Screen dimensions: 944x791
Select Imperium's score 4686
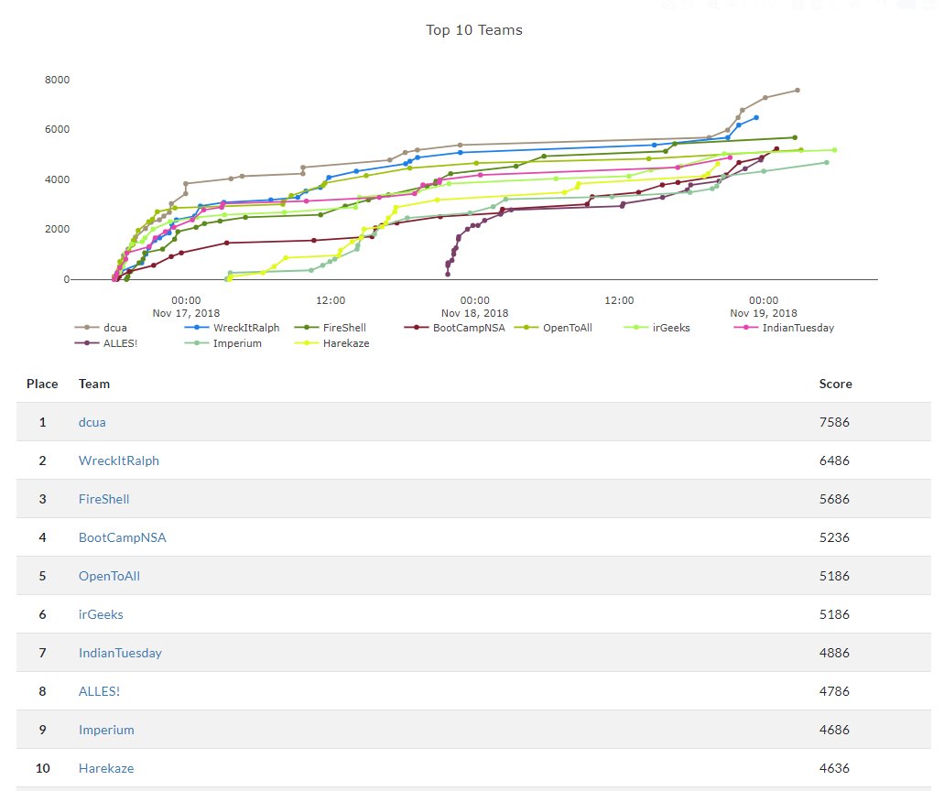(x=834, y=730)
